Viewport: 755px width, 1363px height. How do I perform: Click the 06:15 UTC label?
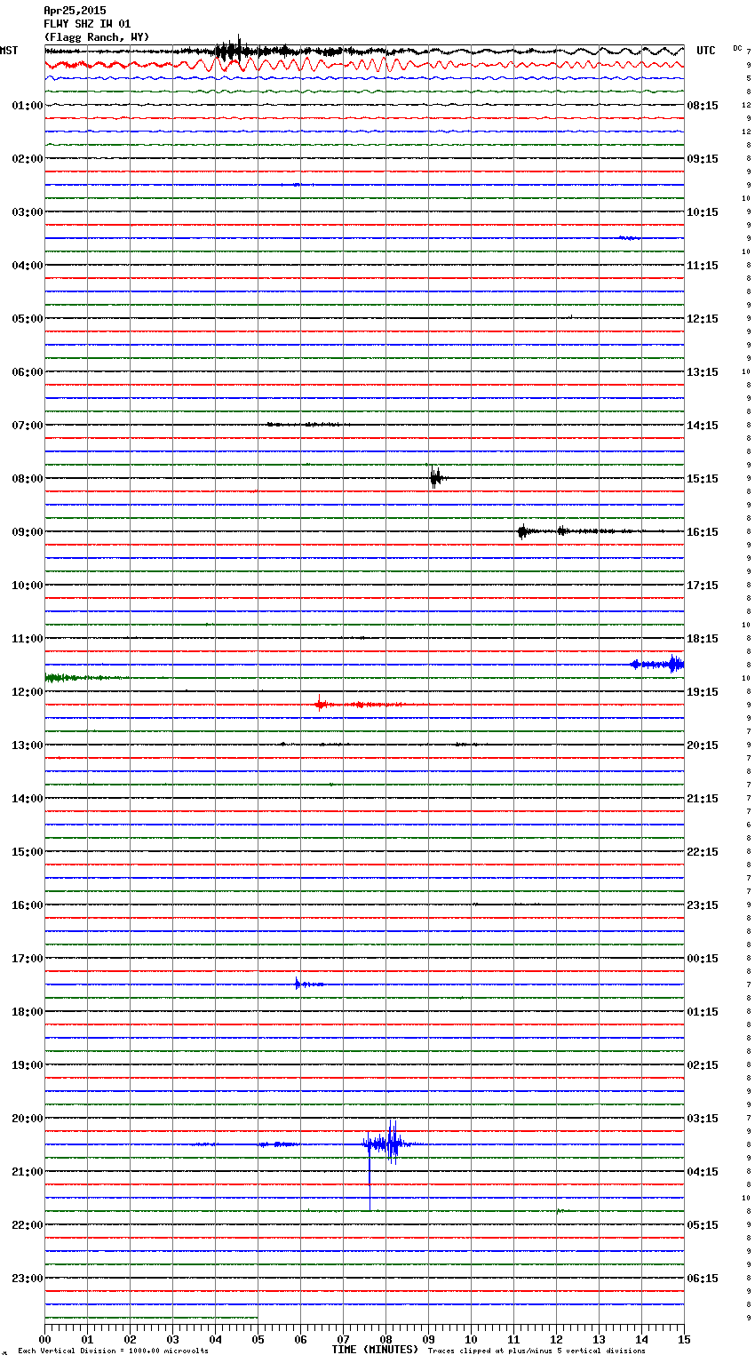point(703,1279)
